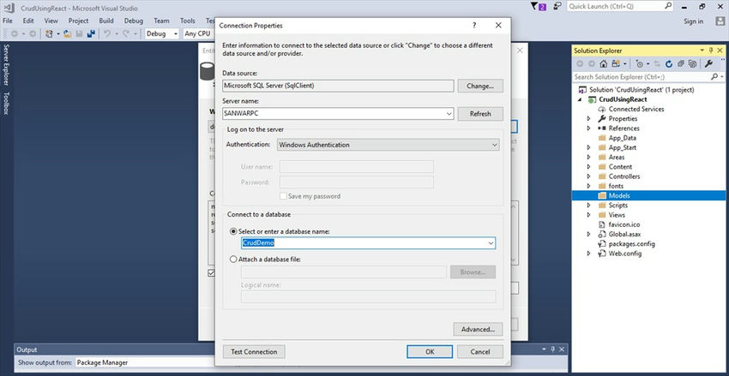Select the 'Attach a database file' radio

[x=233, y=260]
